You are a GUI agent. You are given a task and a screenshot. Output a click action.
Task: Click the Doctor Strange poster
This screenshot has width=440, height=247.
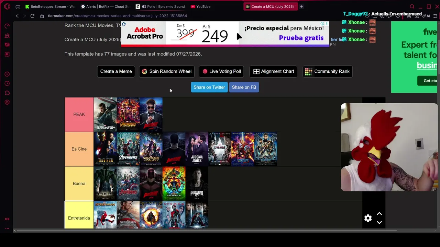tap(151, 215)
